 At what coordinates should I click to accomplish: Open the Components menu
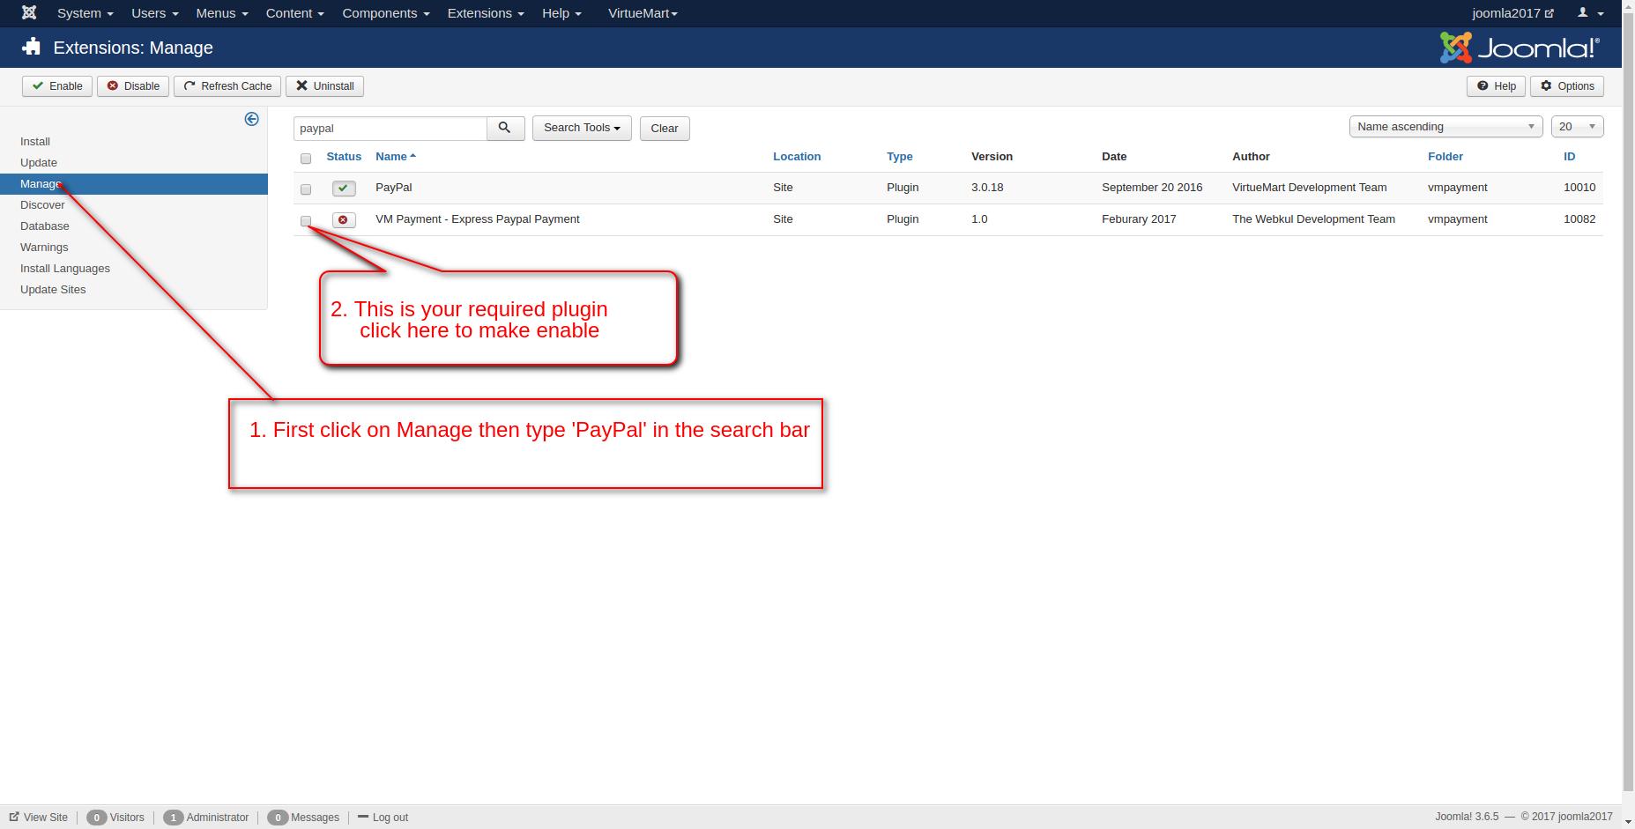click(385, 13)
